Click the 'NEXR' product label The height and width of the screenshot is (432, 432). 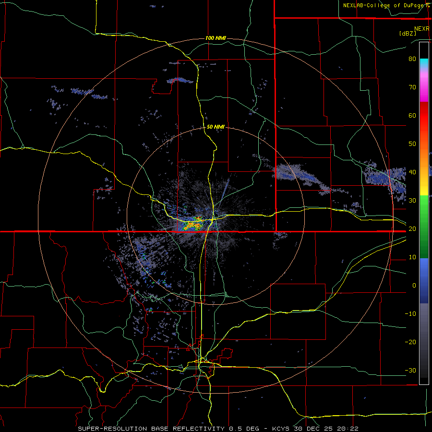point(421,29)
